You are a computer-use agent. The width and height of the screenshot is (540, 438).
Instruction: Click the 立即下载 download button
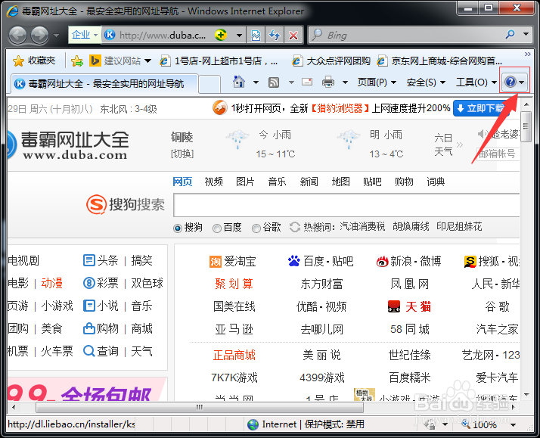click(x=481, y=108)
